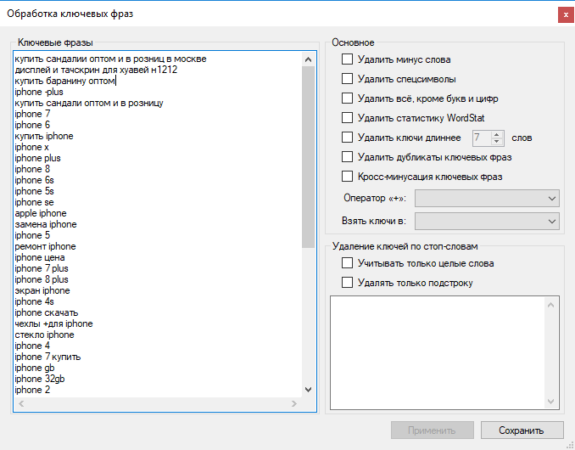Image resolution: width=575 pixels, height=450 pixels.
Task: Expand the 'Взять ключи в' dropdown
Action: (487, 221)
